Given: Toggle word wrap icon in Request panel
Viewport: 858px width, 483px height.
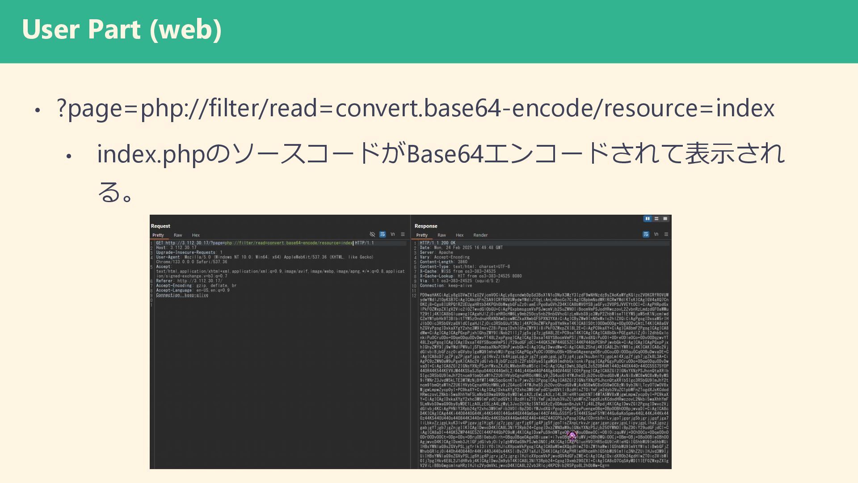Looking at the screenshot, I should [x=383, y=234].
